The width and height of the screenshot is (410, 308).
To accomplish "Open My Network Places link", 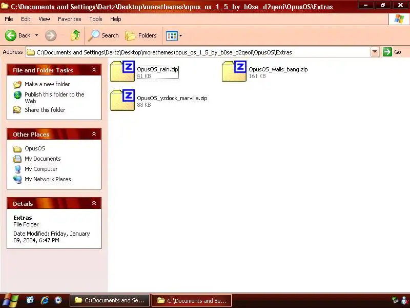I will 48,179.
